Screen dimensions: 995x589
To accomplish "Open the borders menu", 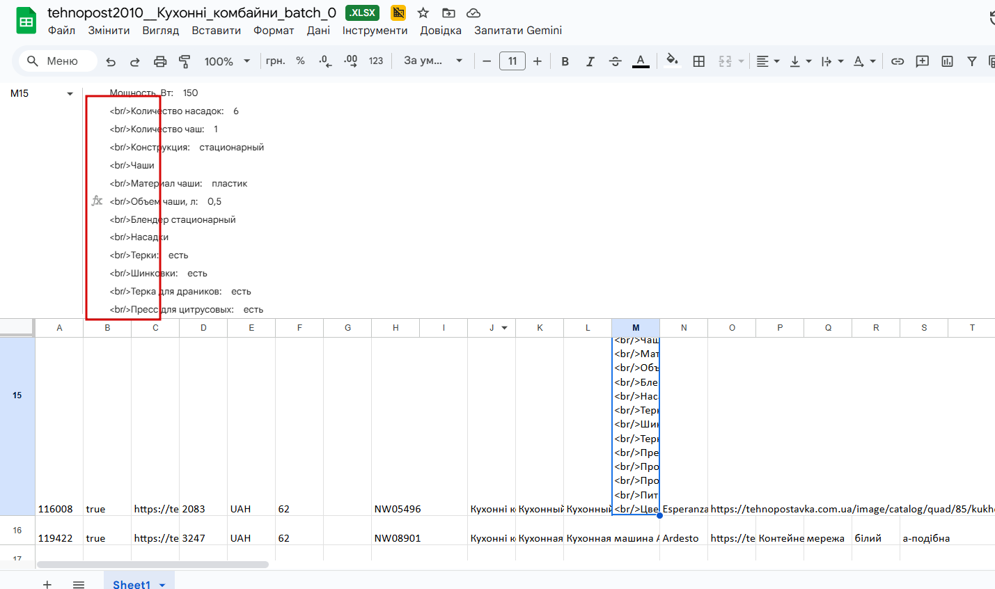I will 699,61.
